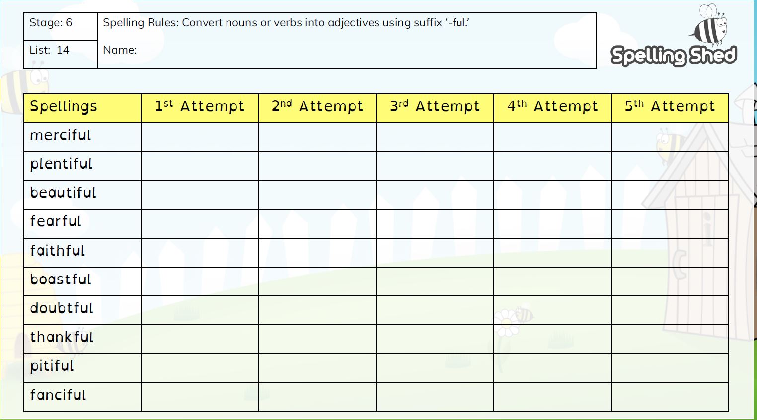The image size is (757, 420).
Task: Click the 2nd Attempt cell for fearful
Action: click(x=317, y=223)
